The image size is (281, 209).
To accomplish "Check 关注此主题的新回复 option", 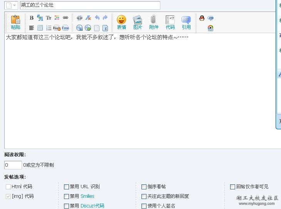I will tap(144, 196).
